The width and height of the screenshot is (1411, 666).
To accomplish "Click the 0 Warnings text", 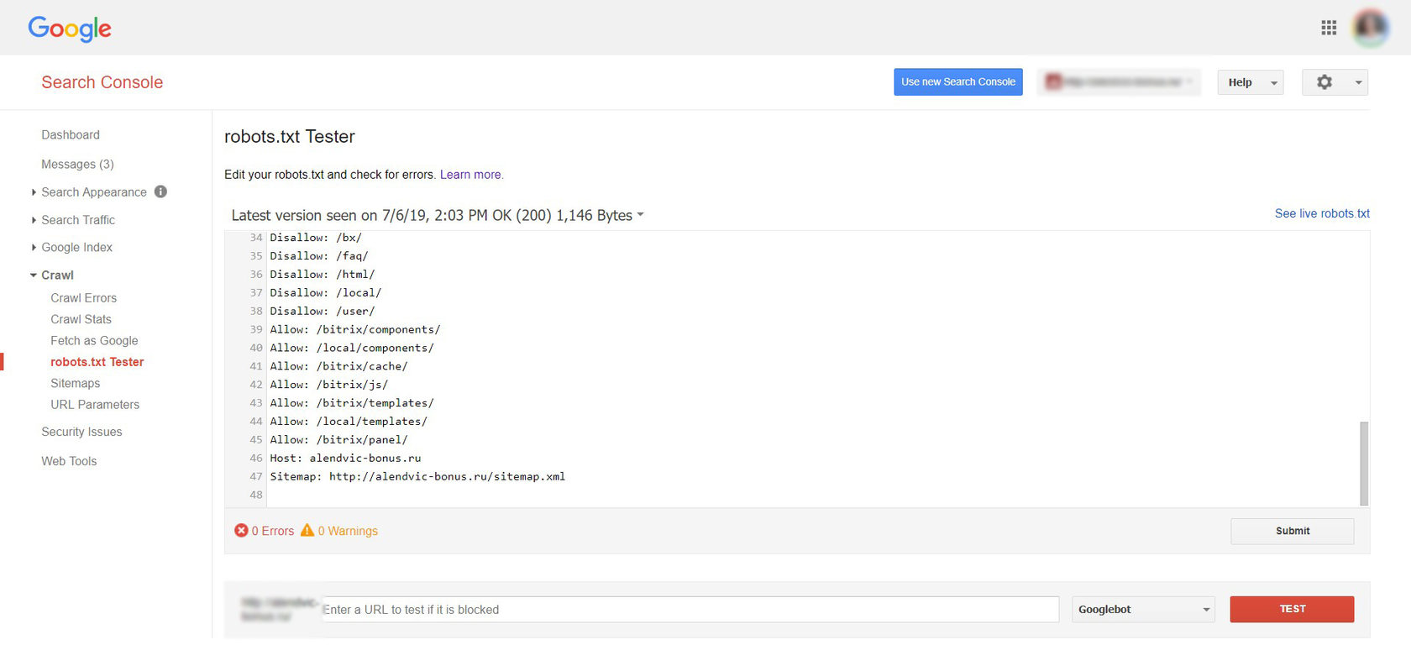I will [x=348, y=531].
